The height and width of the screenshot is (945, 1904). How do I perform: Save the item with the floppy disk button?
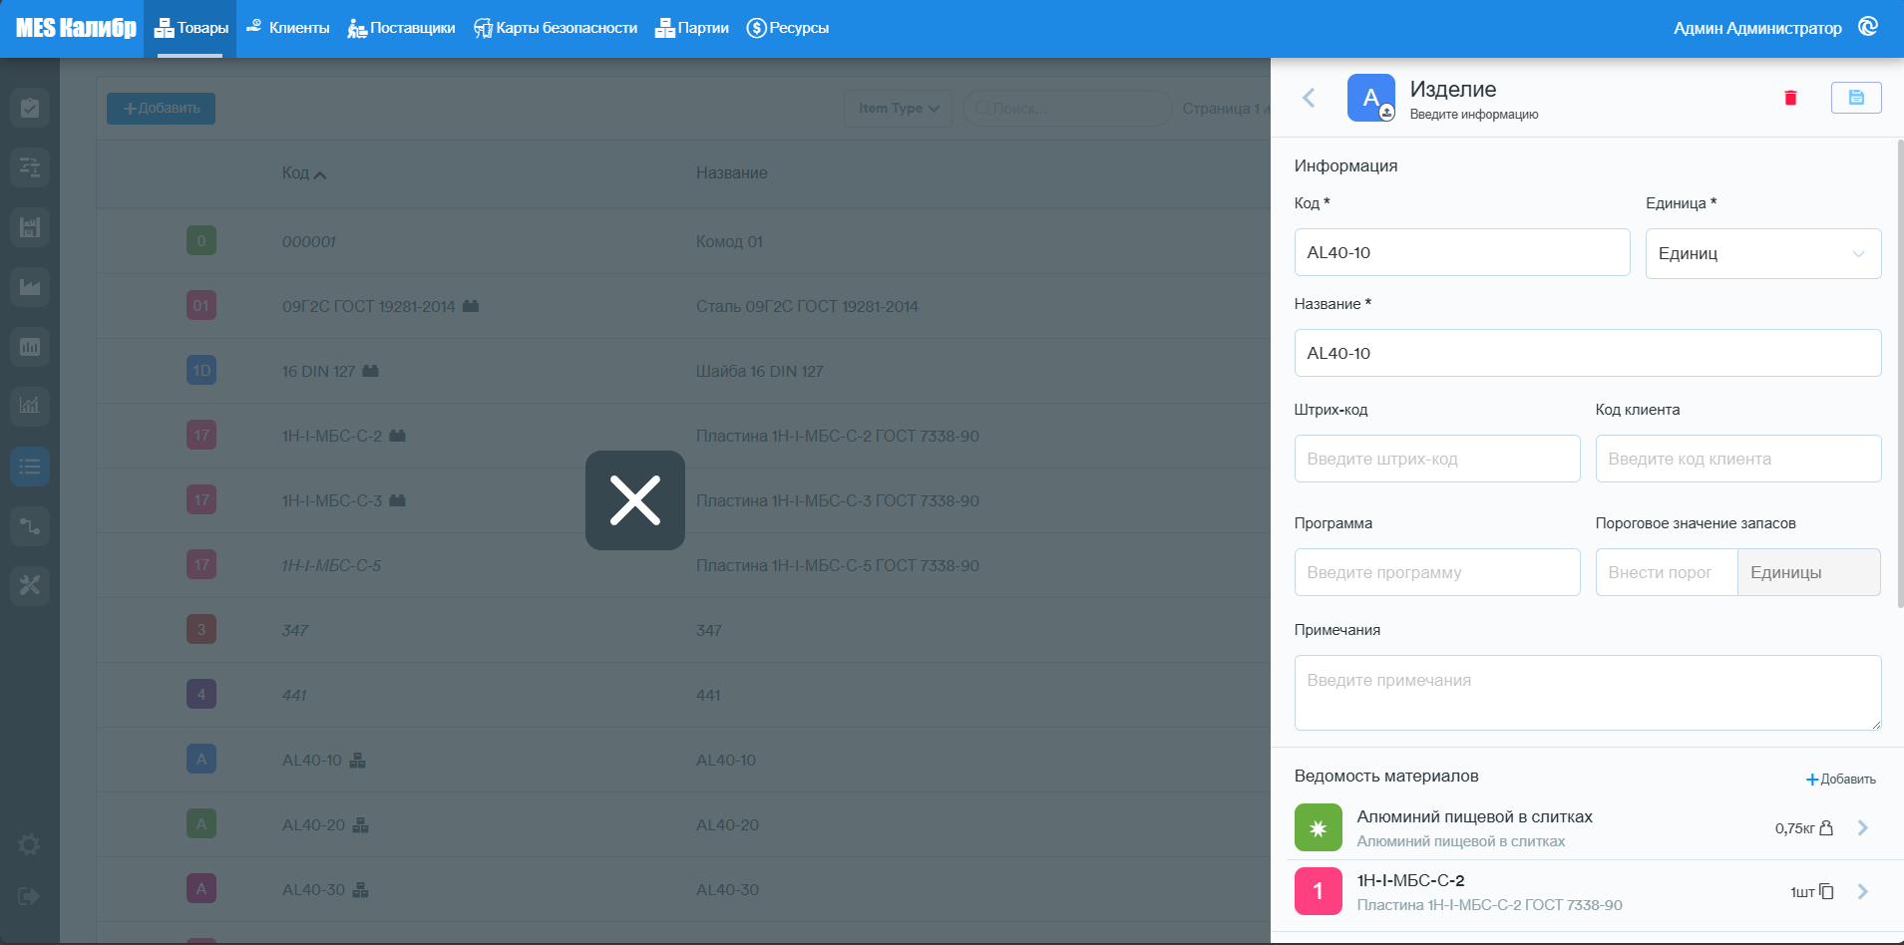[x=1856, y=98]
